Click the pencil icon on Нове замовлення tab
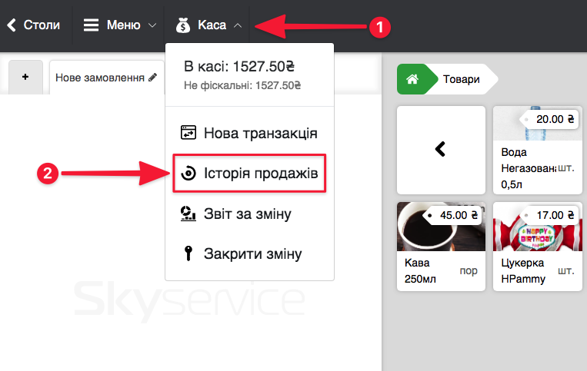This screenshot has height=371, width=587. pos(153,78)
